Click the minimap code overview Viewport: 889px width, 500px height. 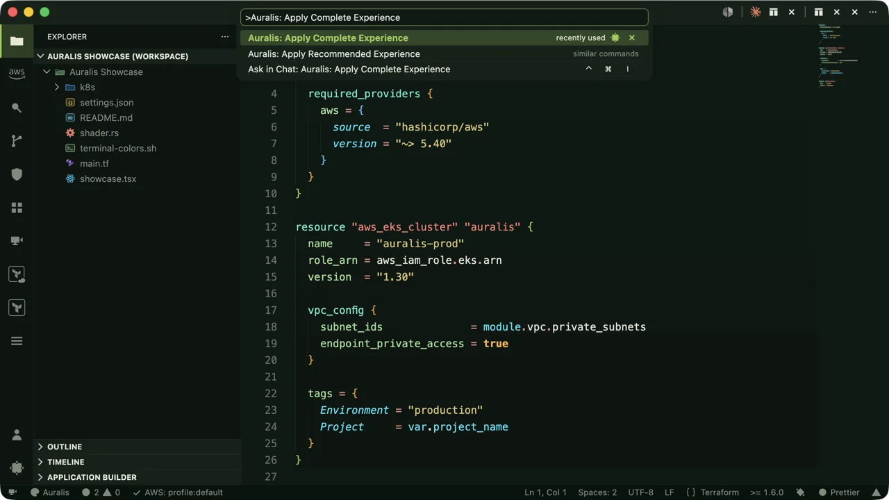839,56
